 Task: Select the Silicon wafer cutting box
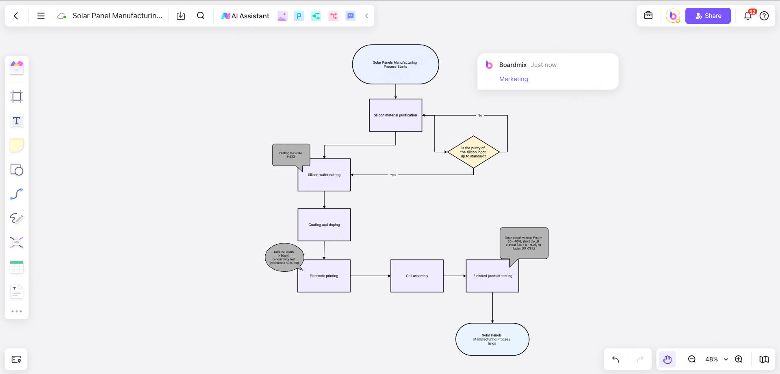click(x=324, y=175)
